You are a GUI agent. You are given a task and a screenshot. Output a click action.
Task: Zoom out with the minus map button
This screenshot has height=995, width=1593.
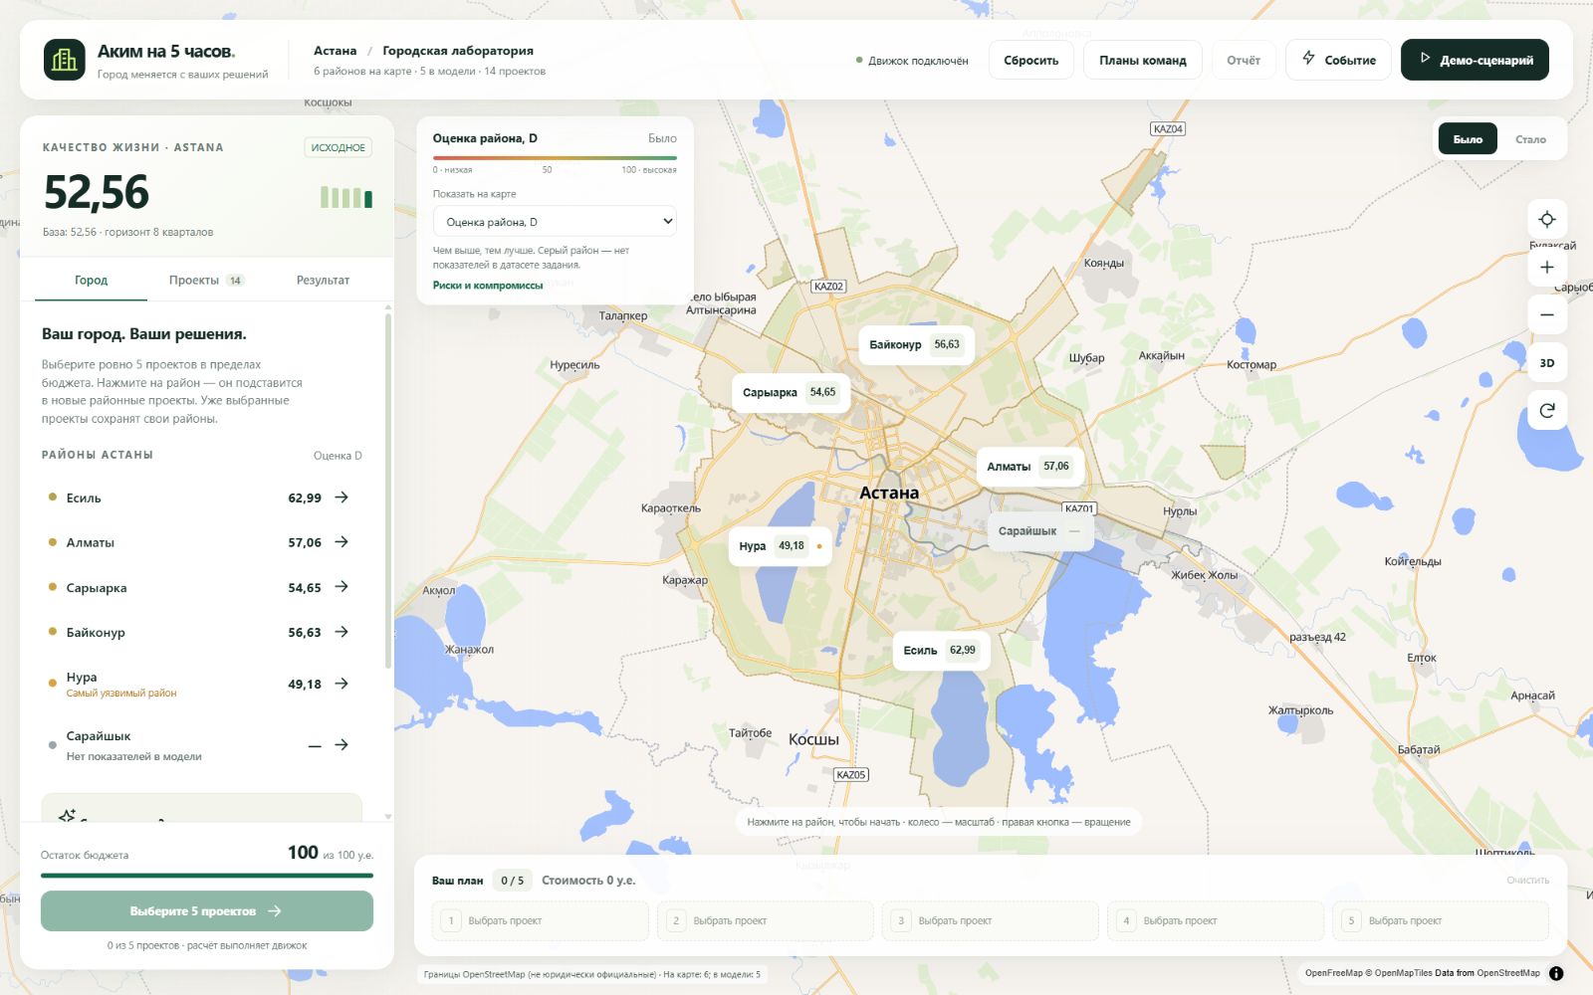pos(1547,314)
